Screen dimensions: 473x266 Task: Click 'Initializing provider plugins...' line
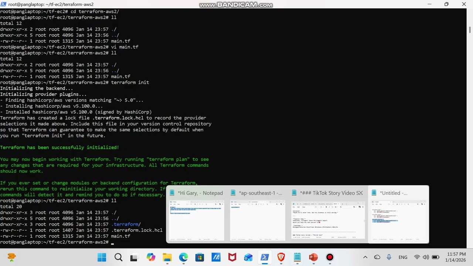pos(43,94)
